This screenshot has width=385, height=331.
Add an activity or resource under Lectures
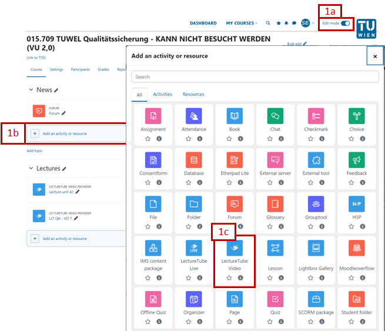click(76, 239)
